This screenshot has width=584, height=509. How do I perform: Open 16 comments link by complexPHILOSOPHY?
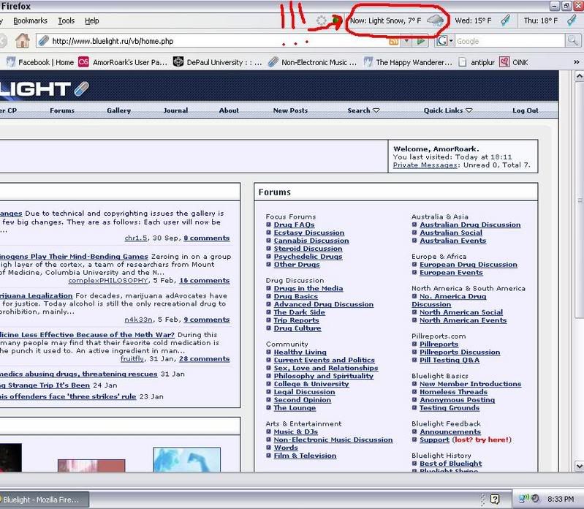pos(205,280)
